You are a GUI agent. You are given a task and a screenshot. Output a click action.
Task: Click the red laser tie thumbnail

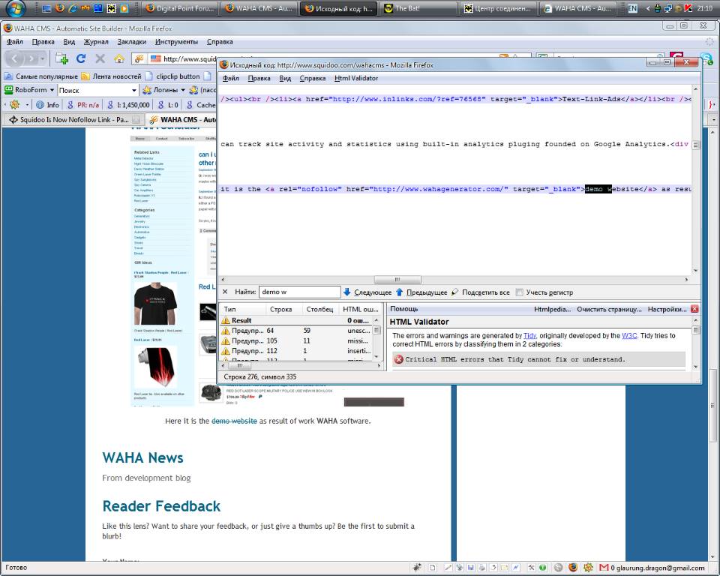pos(155,367)
